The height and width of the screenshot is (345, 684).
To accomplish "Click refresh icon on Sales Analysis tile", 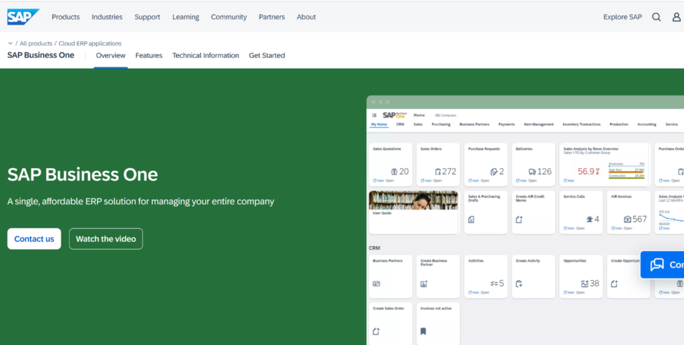I will 565,180.
